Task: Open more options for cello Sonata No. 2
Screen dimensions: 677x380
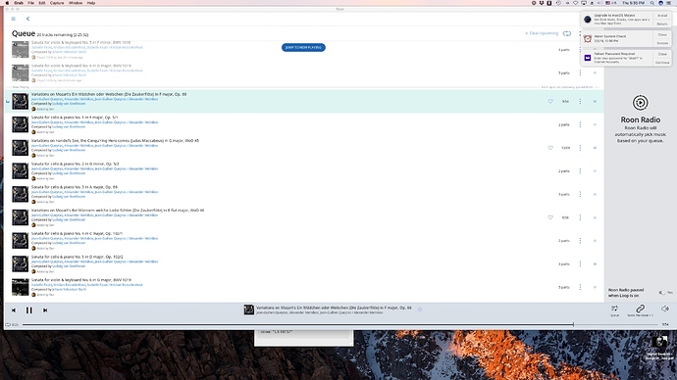Action: point(580,171)
